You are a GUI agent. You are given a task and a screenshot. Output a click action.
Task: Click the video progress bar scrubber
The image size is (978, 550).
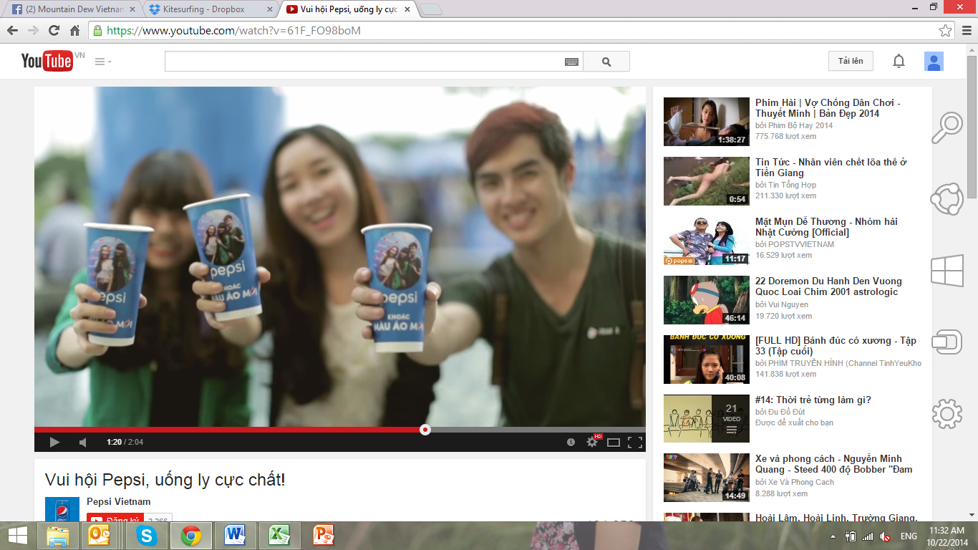coord(425,430)
